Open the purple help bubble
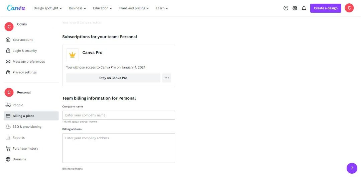This screenshot has height=177, width=361. coord(352,168)
